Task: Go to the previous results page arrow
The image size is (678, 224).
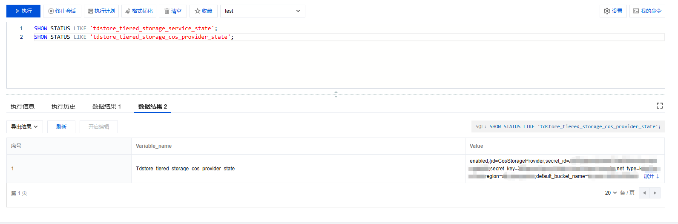Action: 644,193
